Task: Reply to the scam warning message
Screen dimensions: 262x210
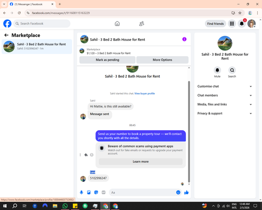Action: pos(86,155)
